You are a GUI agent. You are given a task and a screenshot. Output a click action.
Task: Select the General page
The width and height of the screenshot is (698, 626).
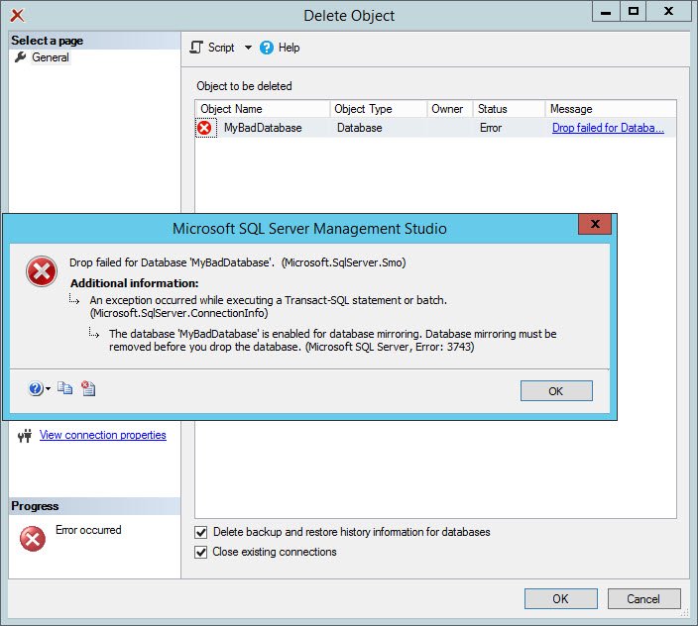51,57
